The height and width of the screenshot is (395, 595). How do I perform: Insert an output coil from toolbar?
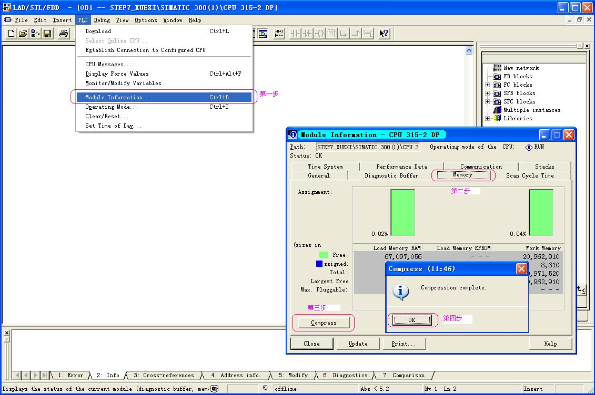[319, 34]
